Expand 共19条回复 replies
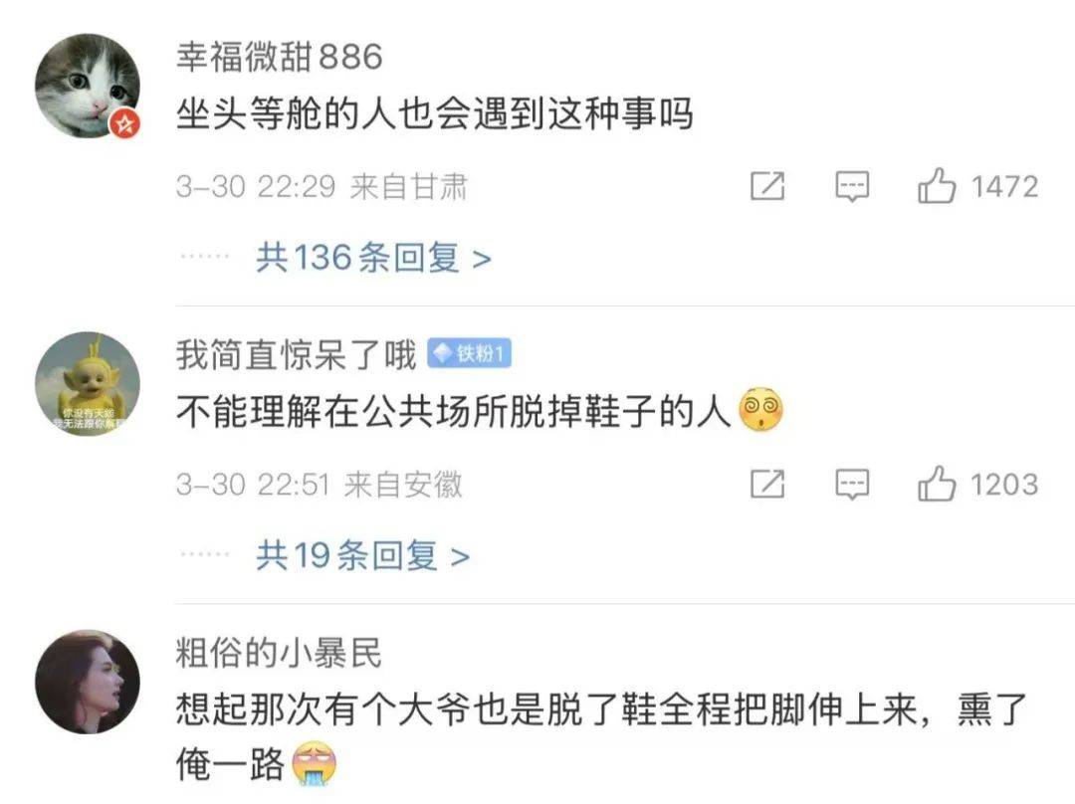The height and width of the screenshot is (804, 1075). (362, 555)
